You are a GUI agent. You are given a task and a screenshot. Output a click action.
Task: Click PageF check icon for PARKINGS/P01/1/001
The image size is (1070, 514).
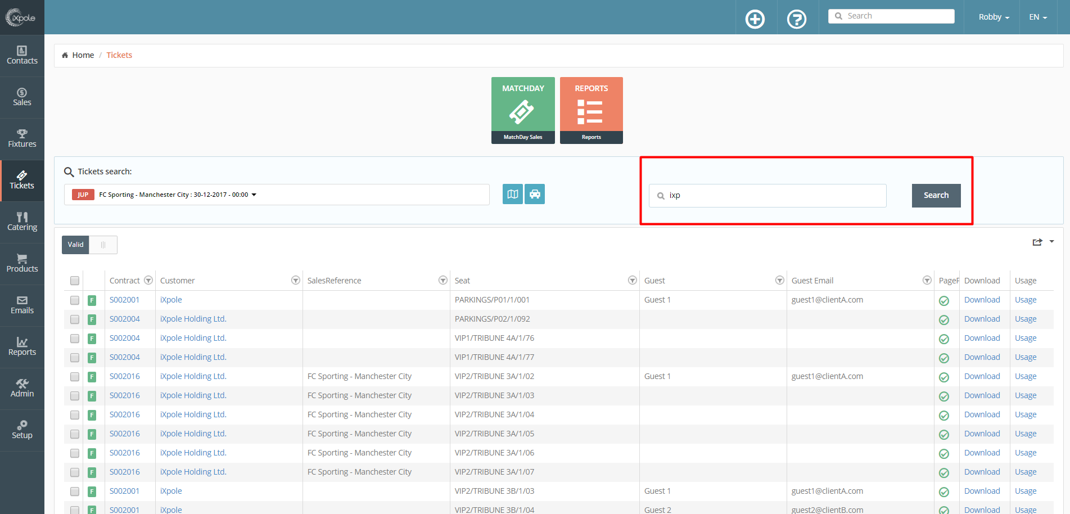coord(944,301)
